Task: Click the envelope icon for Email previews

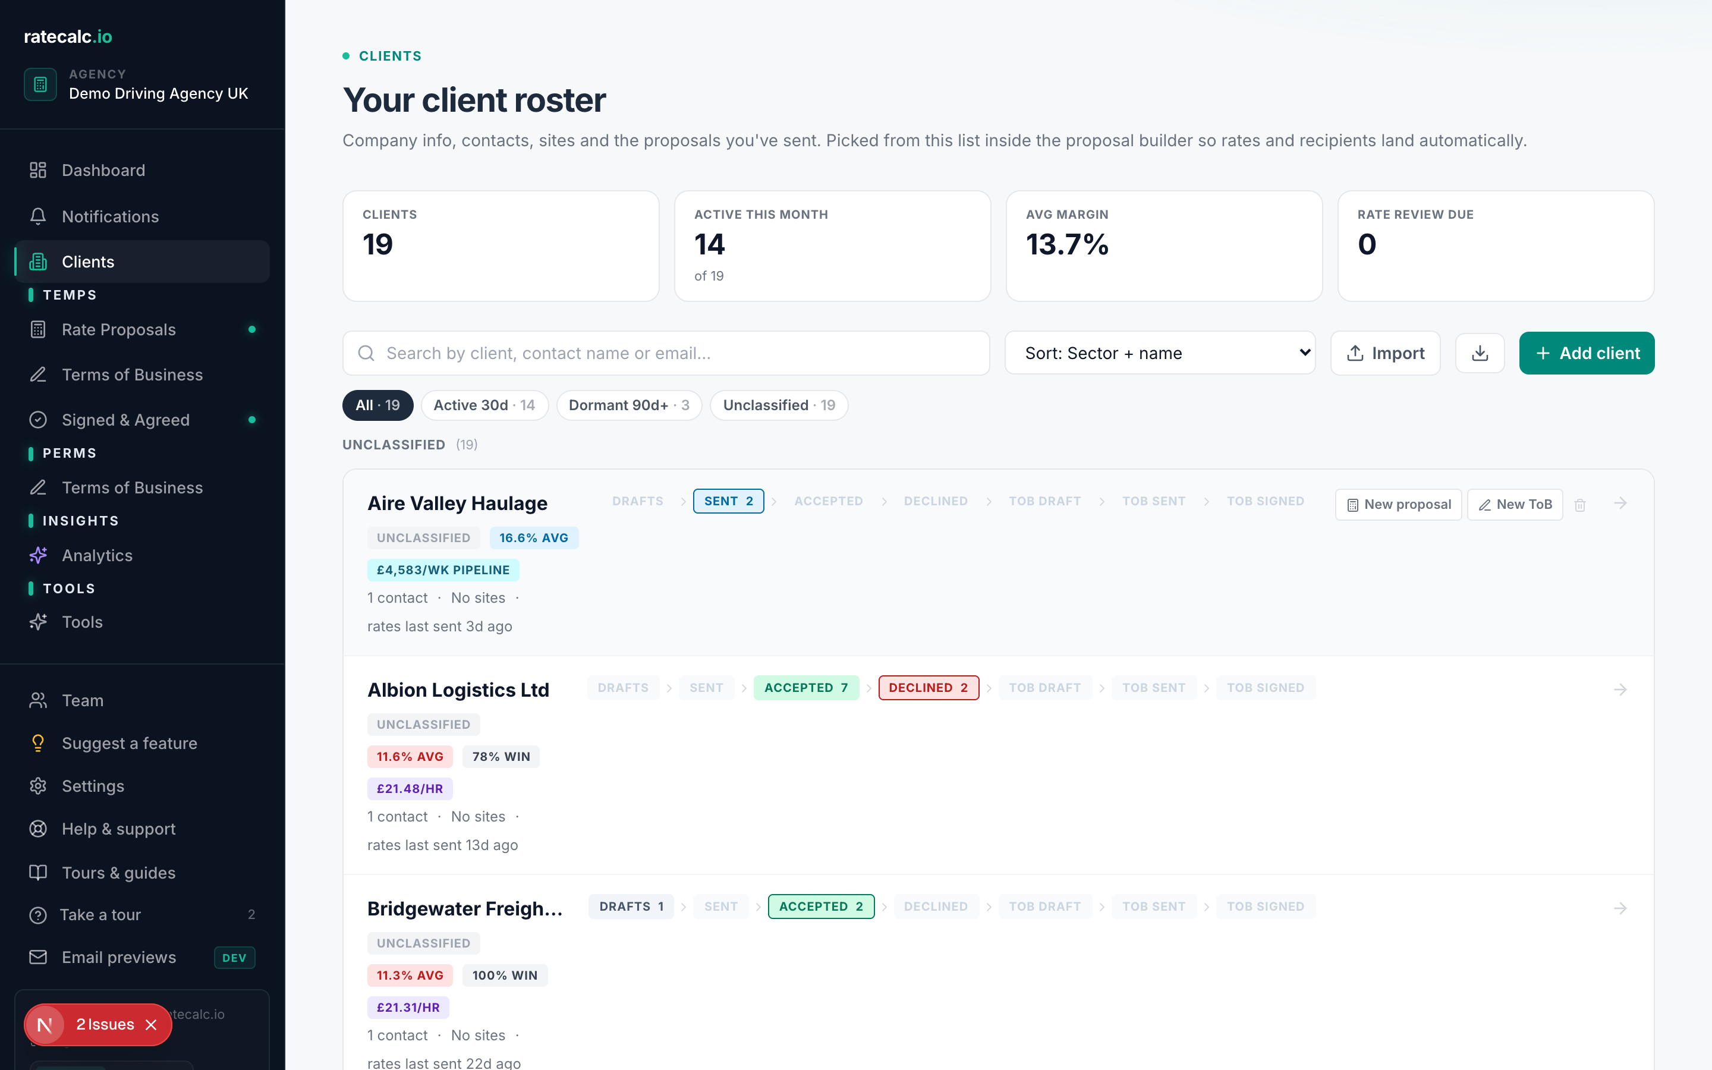Action: 38,958
